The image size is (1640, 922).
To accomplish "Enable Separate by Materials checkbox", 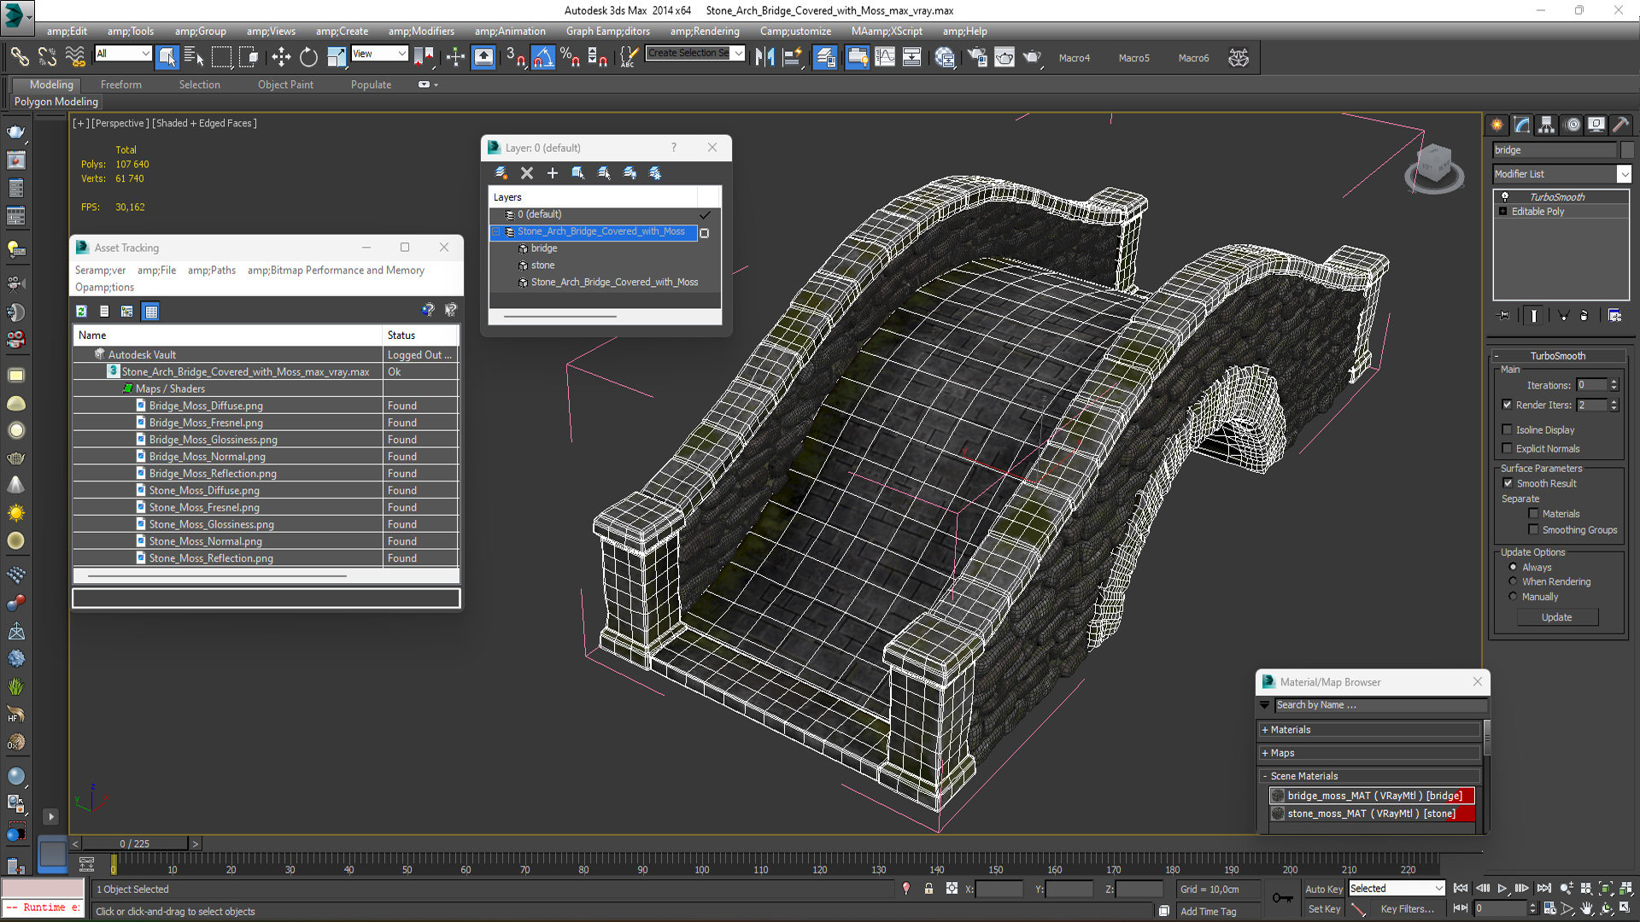I will [x=1534, y=513].
